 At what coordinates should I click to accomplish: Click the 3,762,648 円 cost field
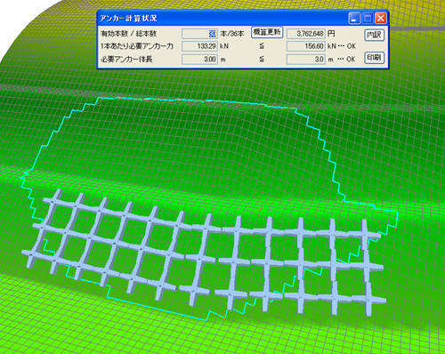tap(306, 34)
